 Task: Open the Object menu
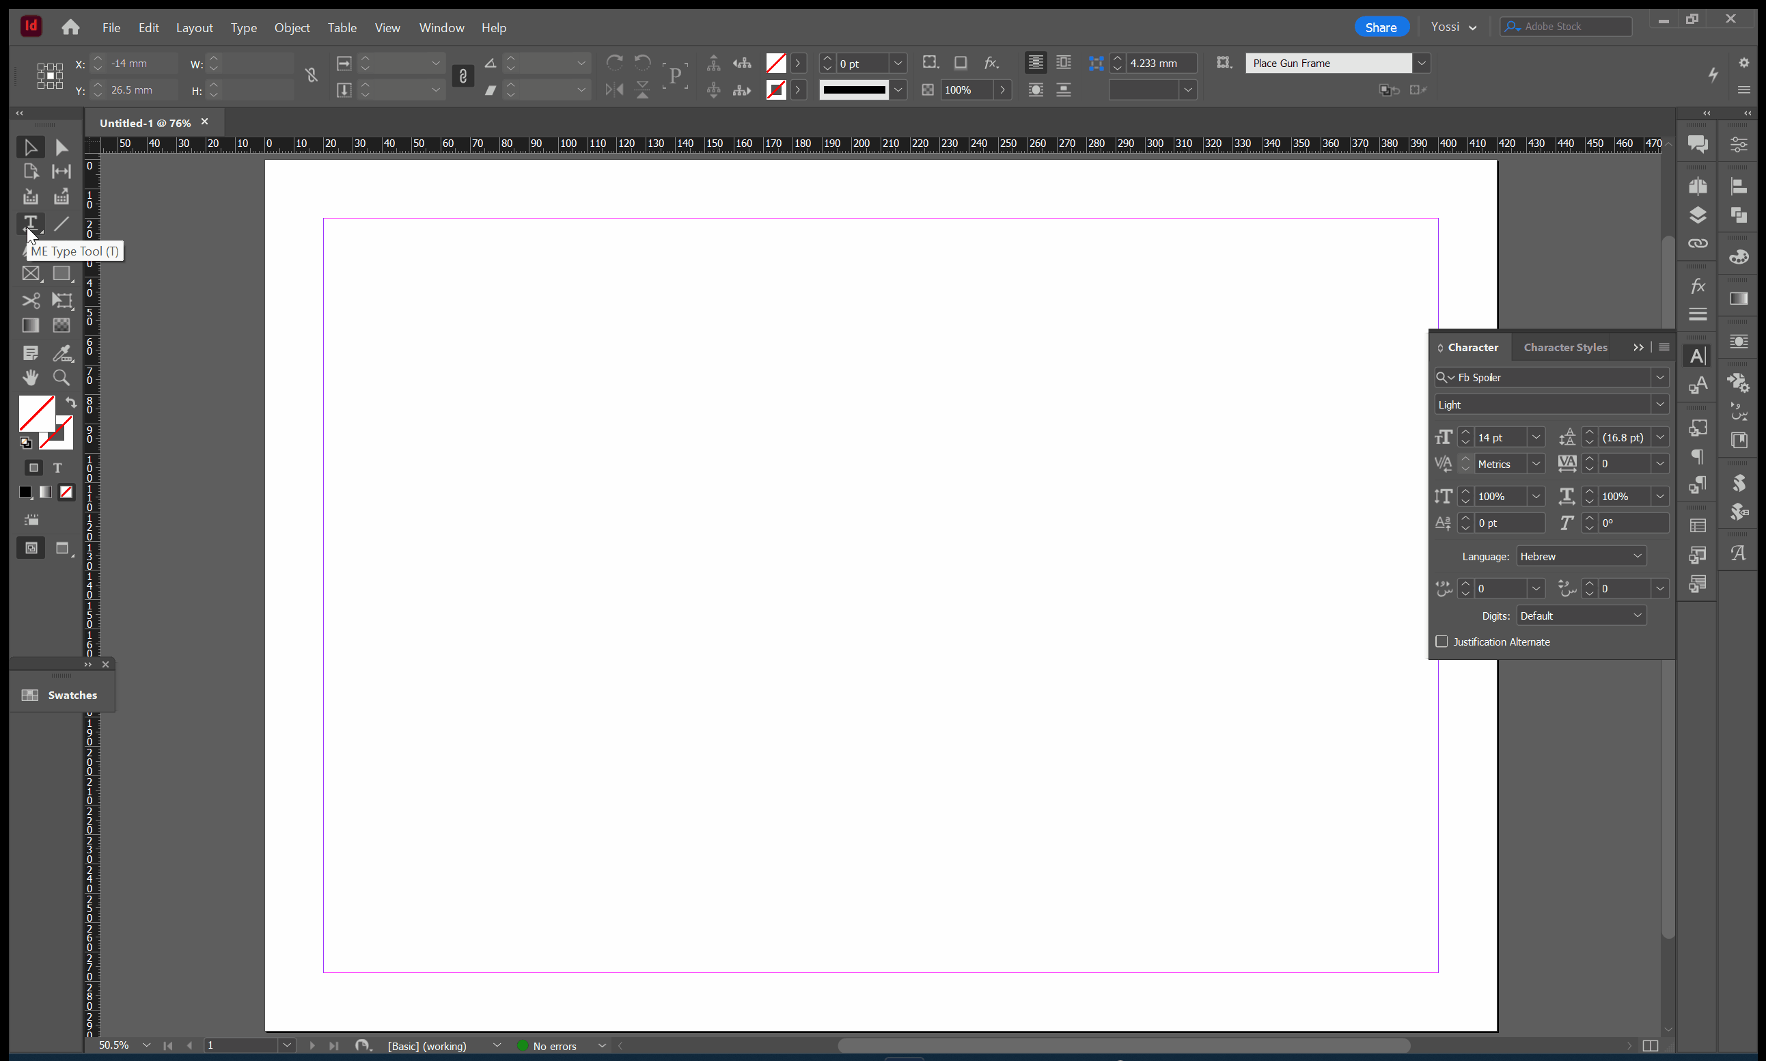tap(292, 27)
